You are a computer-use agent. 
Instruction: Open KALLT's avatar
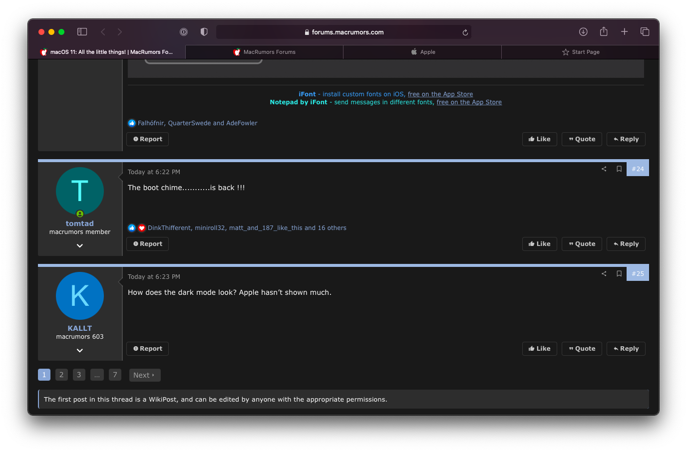click(80, 296)
